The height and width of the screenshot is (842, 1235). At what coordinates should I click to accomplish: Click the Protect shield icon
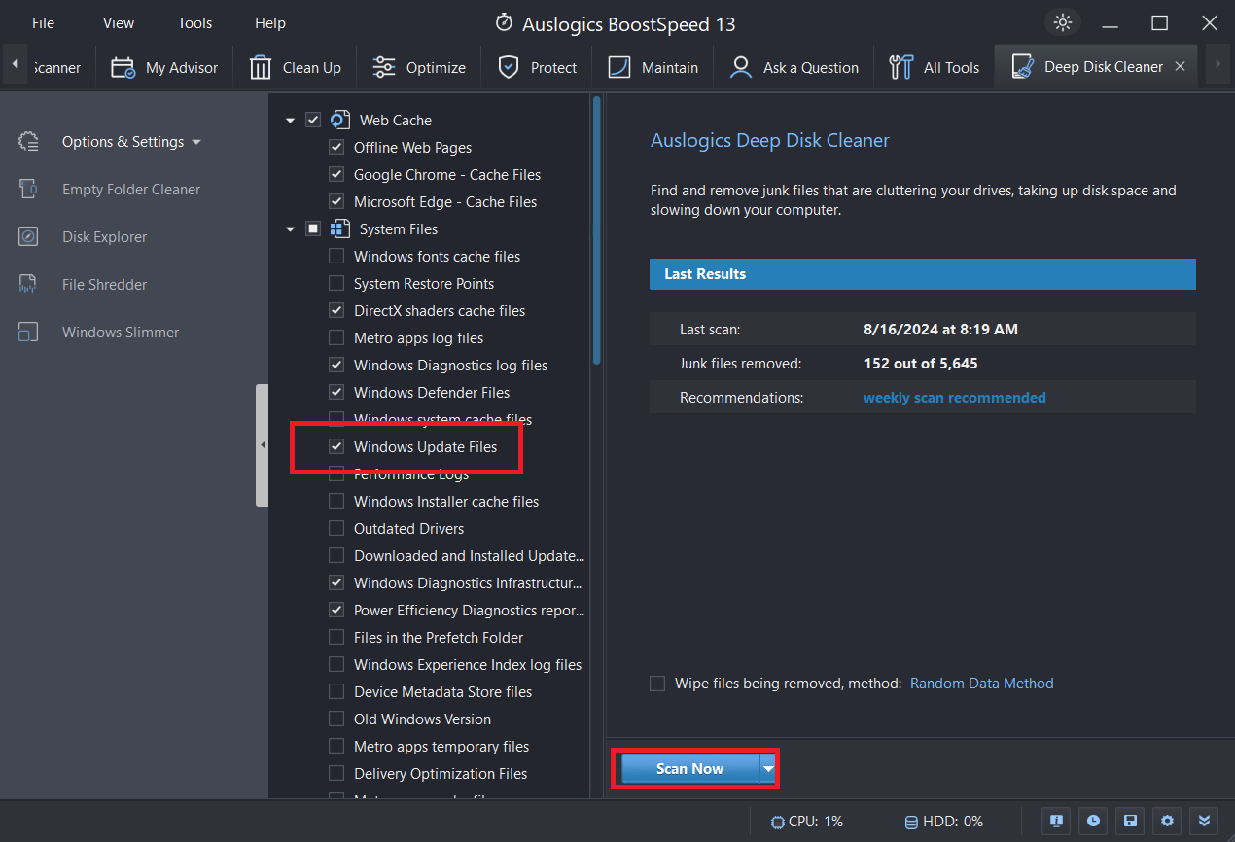point(508,67)
